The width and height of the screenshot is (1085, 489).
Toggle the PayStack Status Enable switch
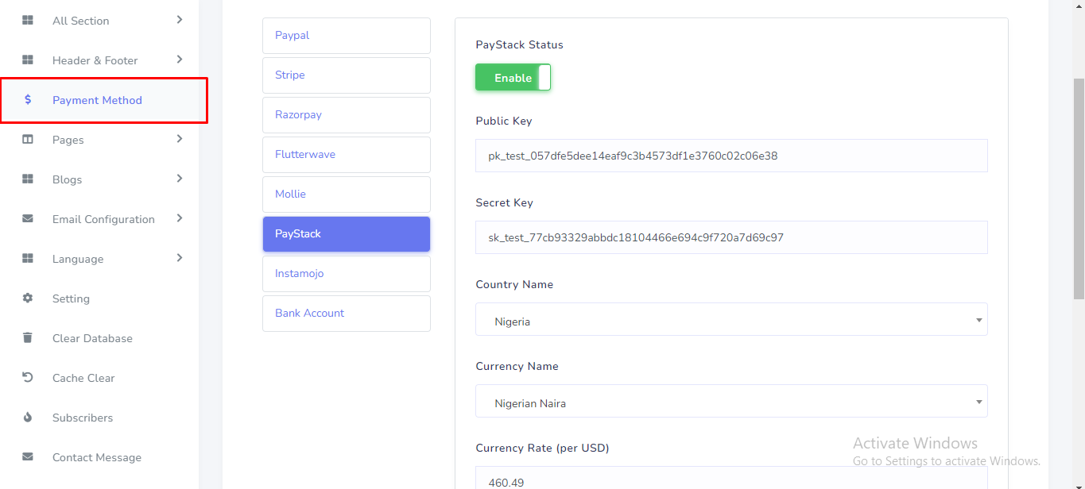(x=513, y=78)
